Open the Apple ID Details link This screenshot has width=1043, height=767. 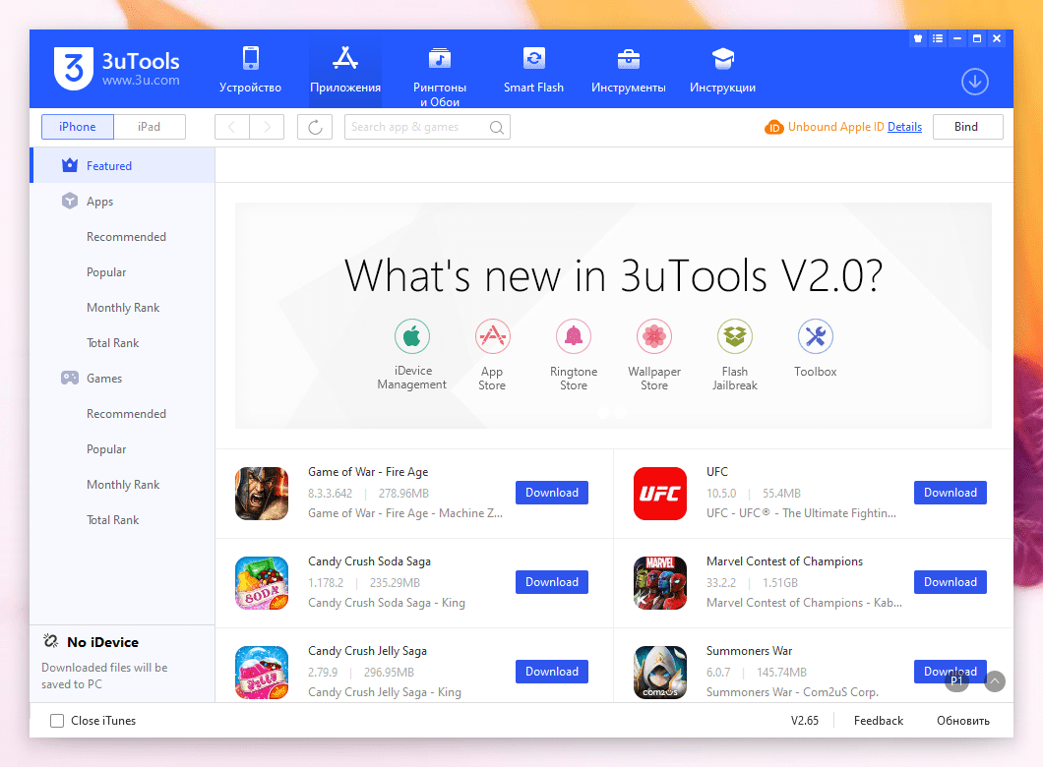click(x=905, y=126)
